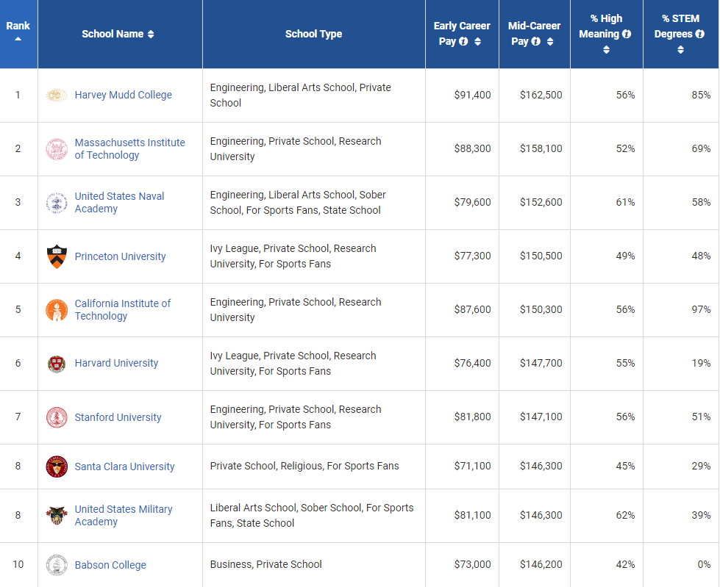Click the Caltech orange torch logo

(x=57, y=310)
